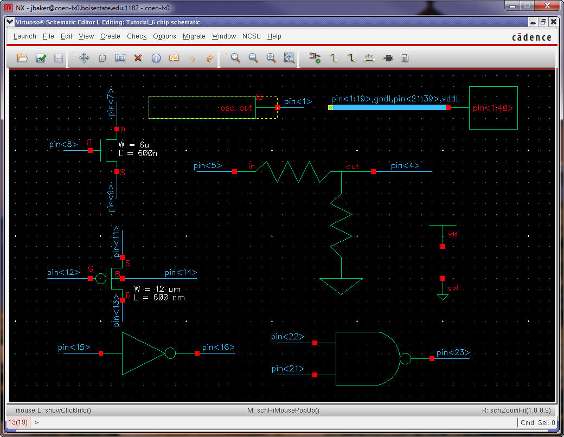This screenshot has height=437, width=564.
Task: Click the Check and Save icon
Action: tap(41, 58)
